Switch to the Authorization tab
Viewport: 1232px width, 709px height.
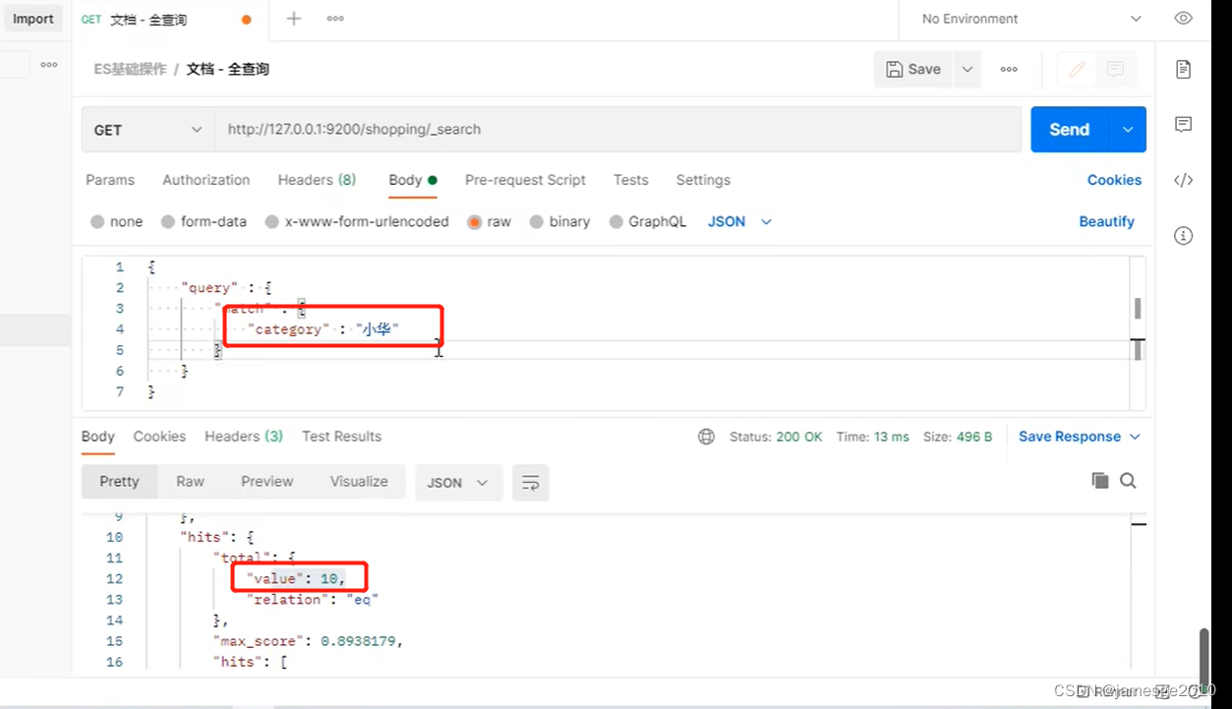[206, 180]
